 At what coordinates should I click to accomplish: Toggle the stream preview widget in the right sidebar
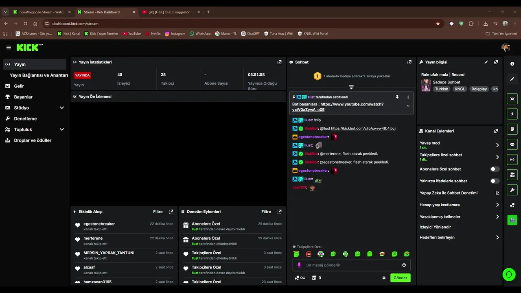[512, 99]
